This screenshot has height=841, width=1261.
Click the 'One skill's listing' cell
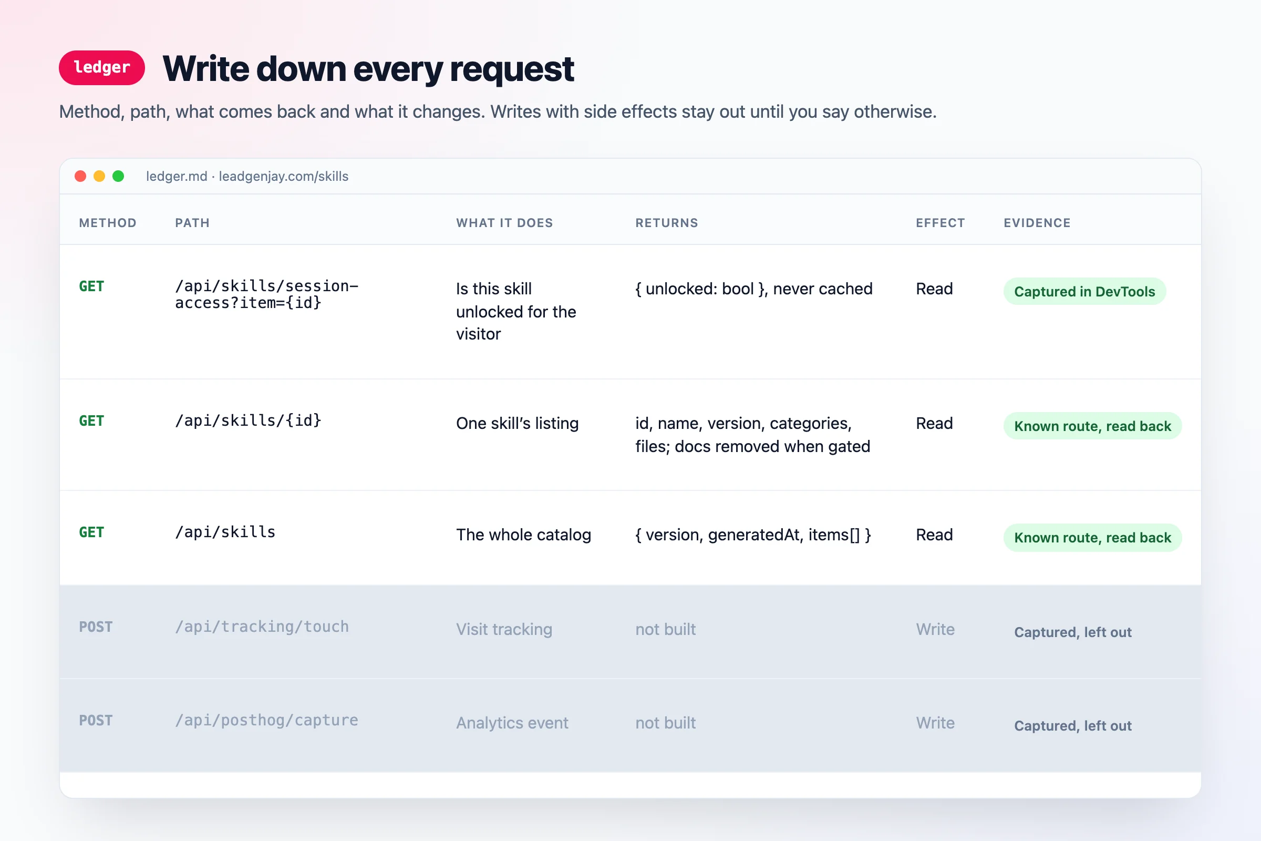tap(518, 424)
